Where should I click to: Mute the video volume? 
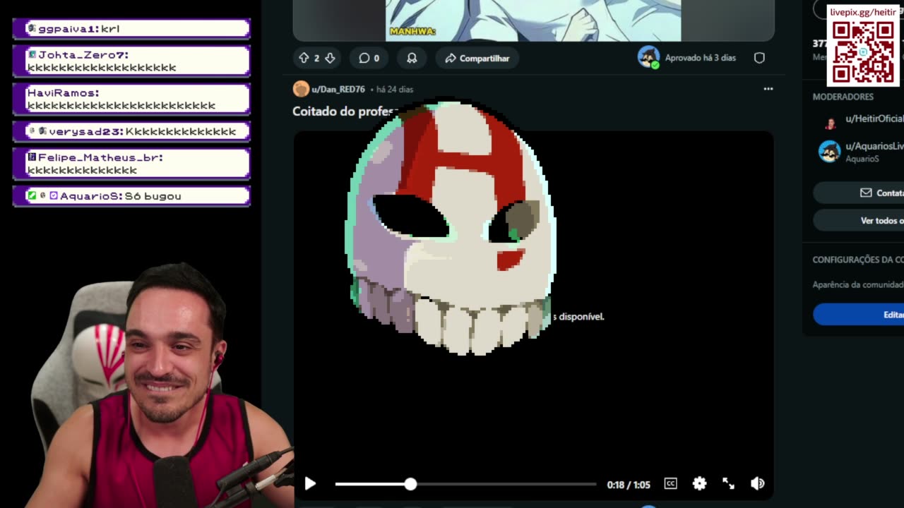[757, 483]
